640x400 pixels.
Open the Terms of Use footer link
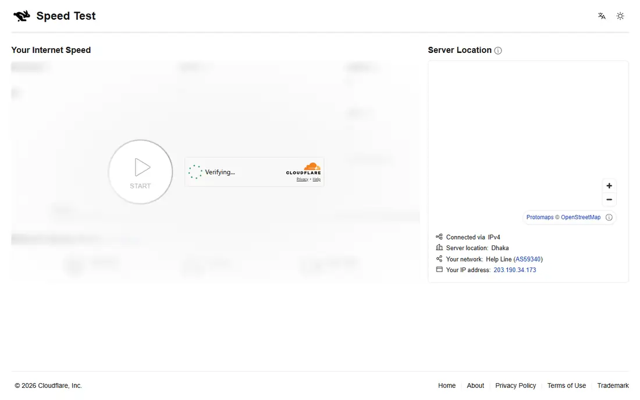pos(567,385)
